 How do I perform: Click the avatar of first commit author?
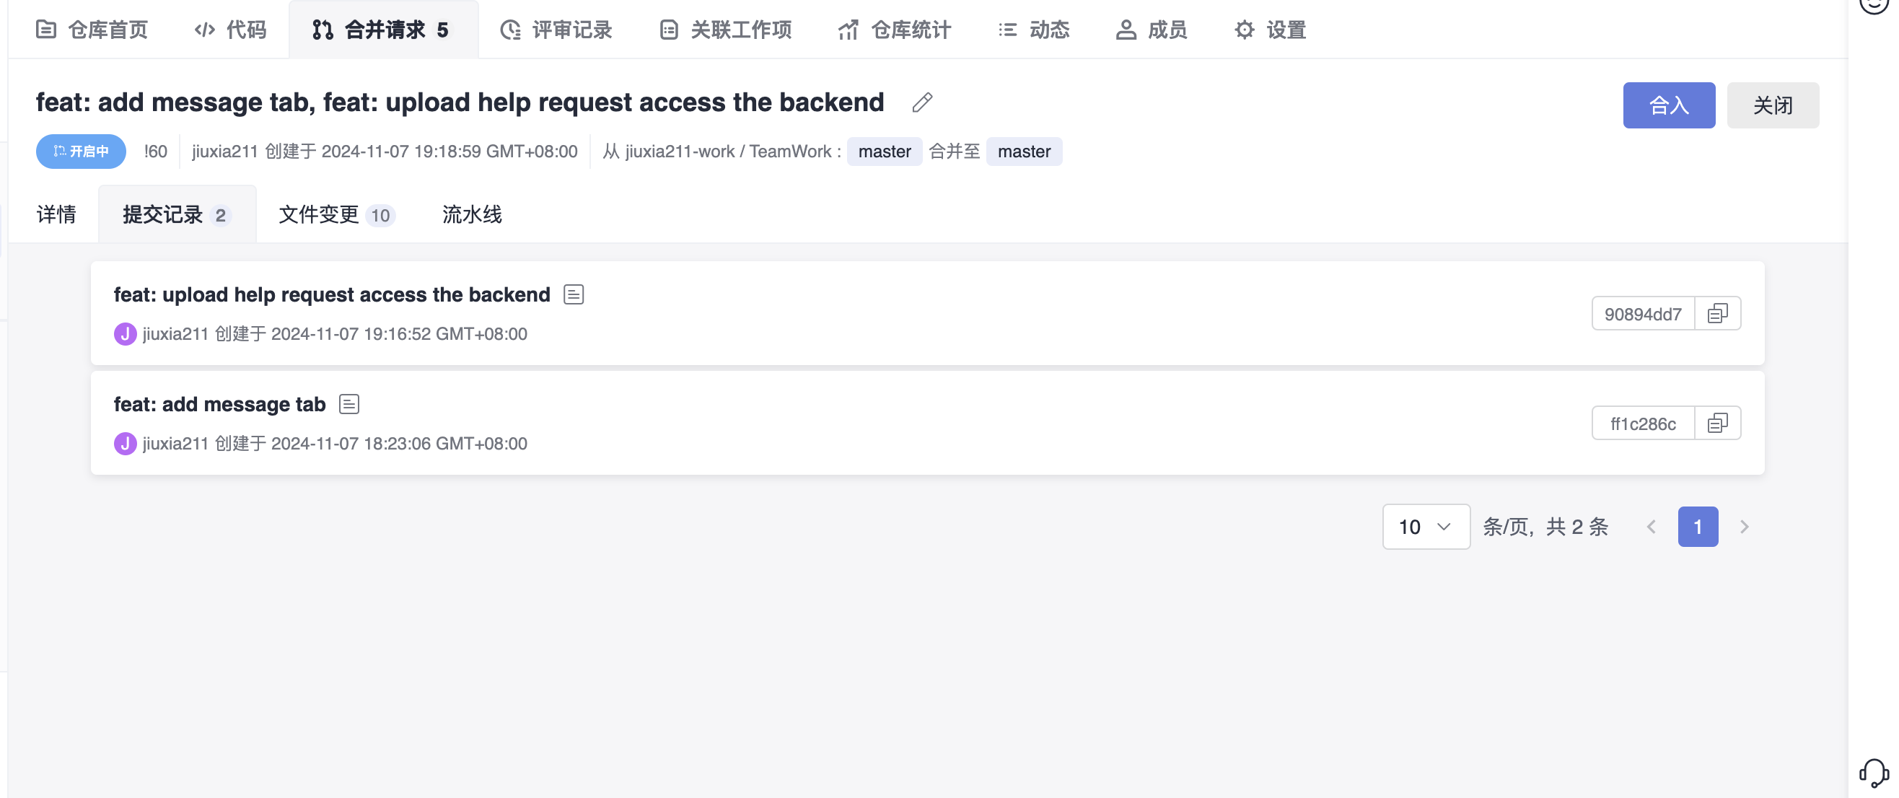pos(126,334)
